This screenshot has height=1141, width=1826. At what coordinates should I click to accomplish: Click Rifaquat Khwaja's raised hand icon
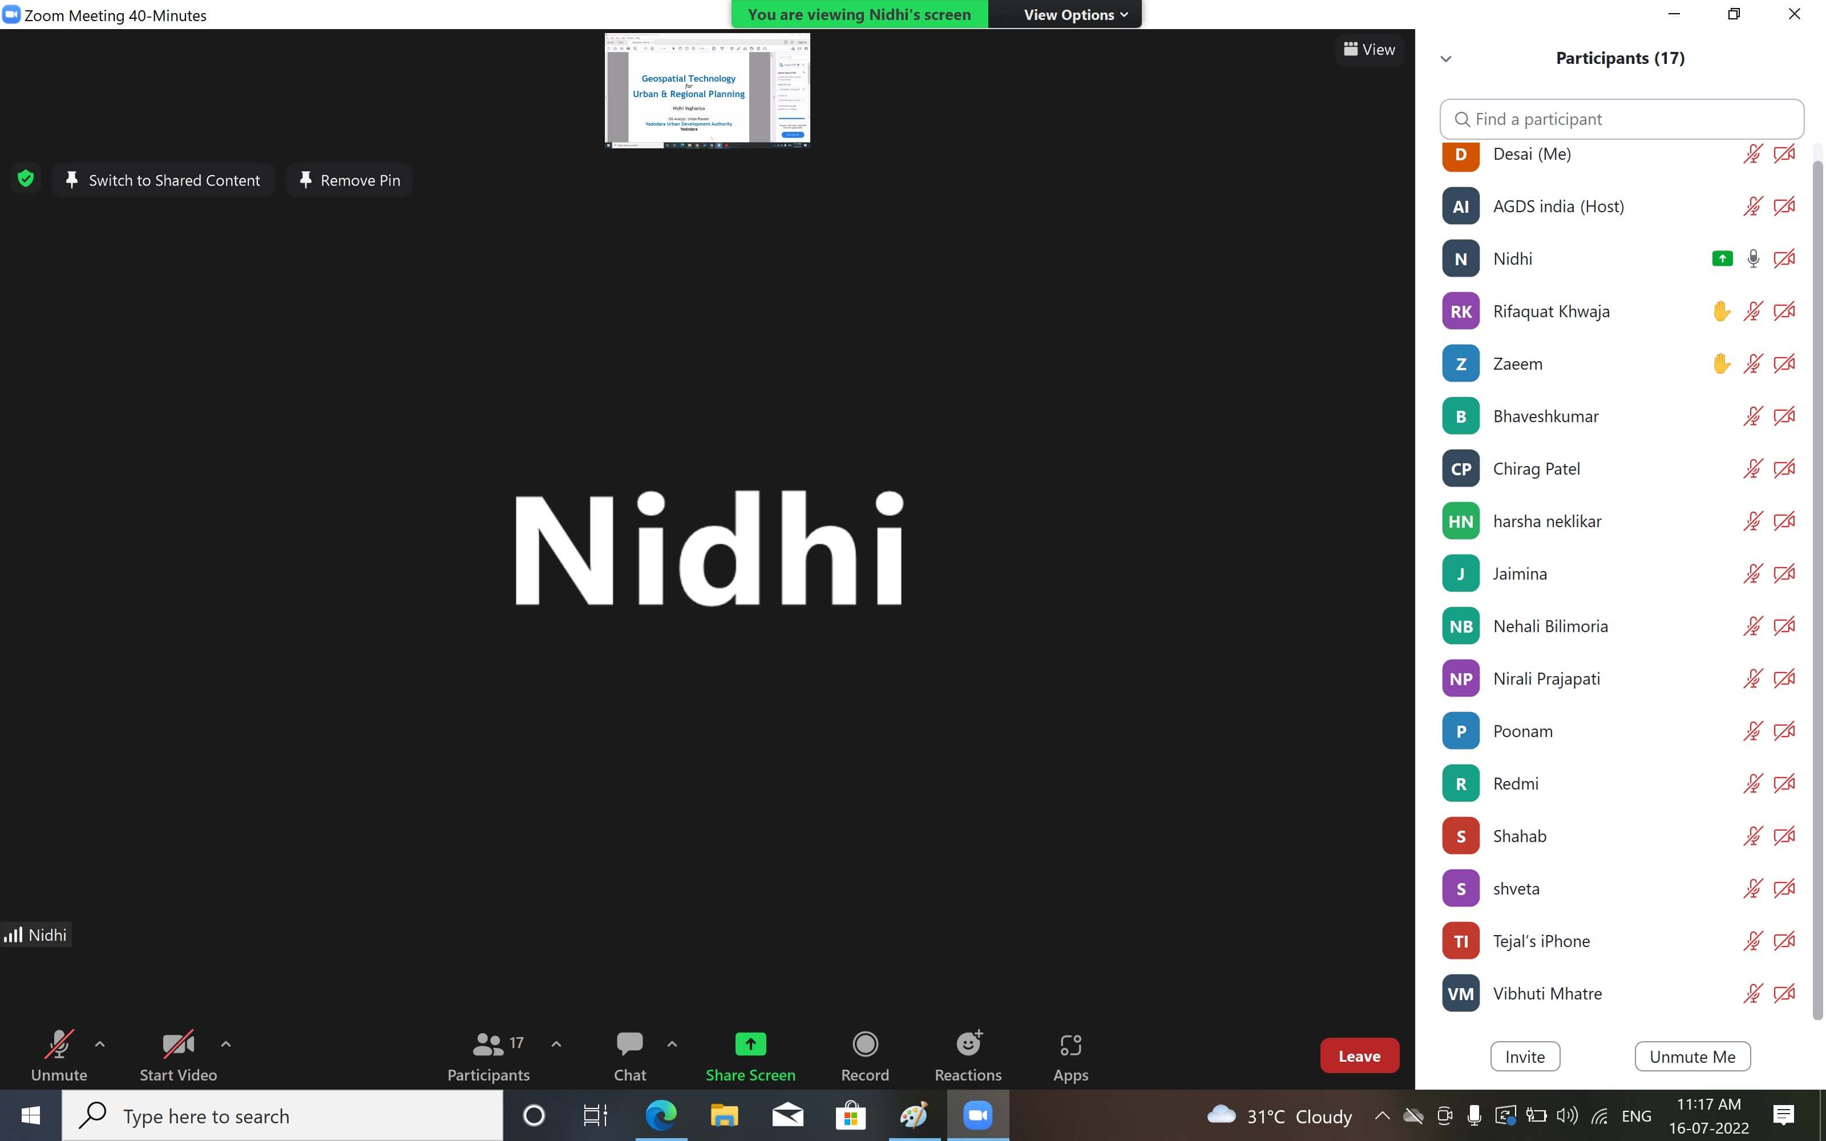(1721, 311)
